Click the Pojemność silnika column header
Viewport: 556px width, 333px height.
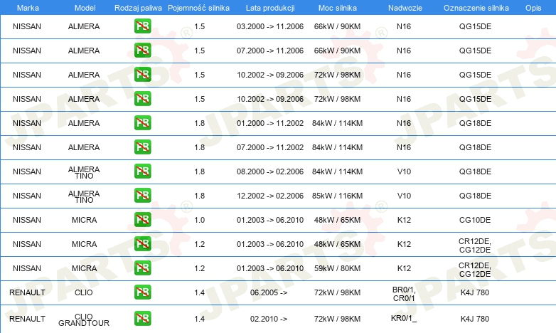(x=198, y=8)
